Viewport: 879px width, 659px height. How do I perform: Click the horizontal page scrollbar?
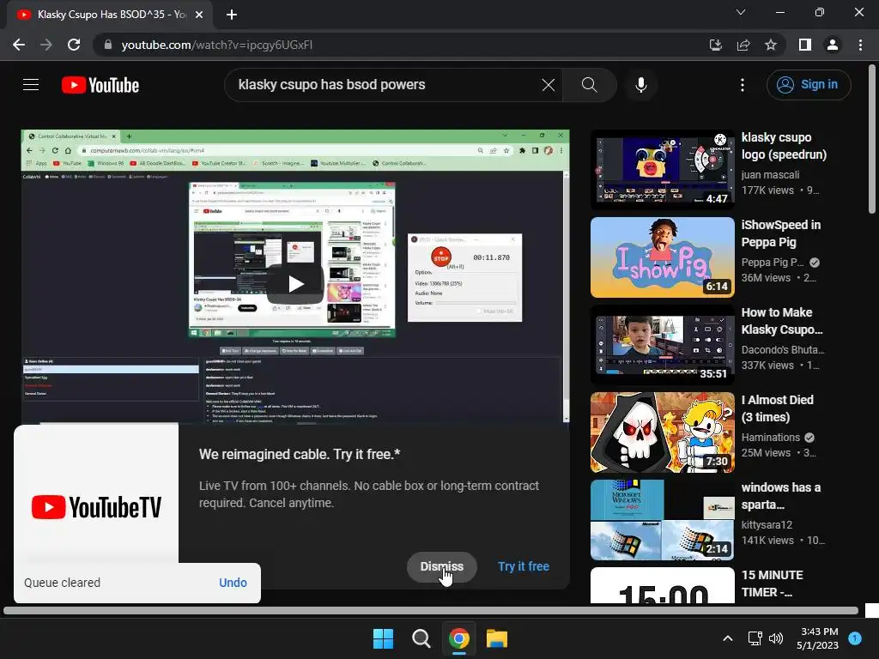pyautogui.click(x=431, y=611)
